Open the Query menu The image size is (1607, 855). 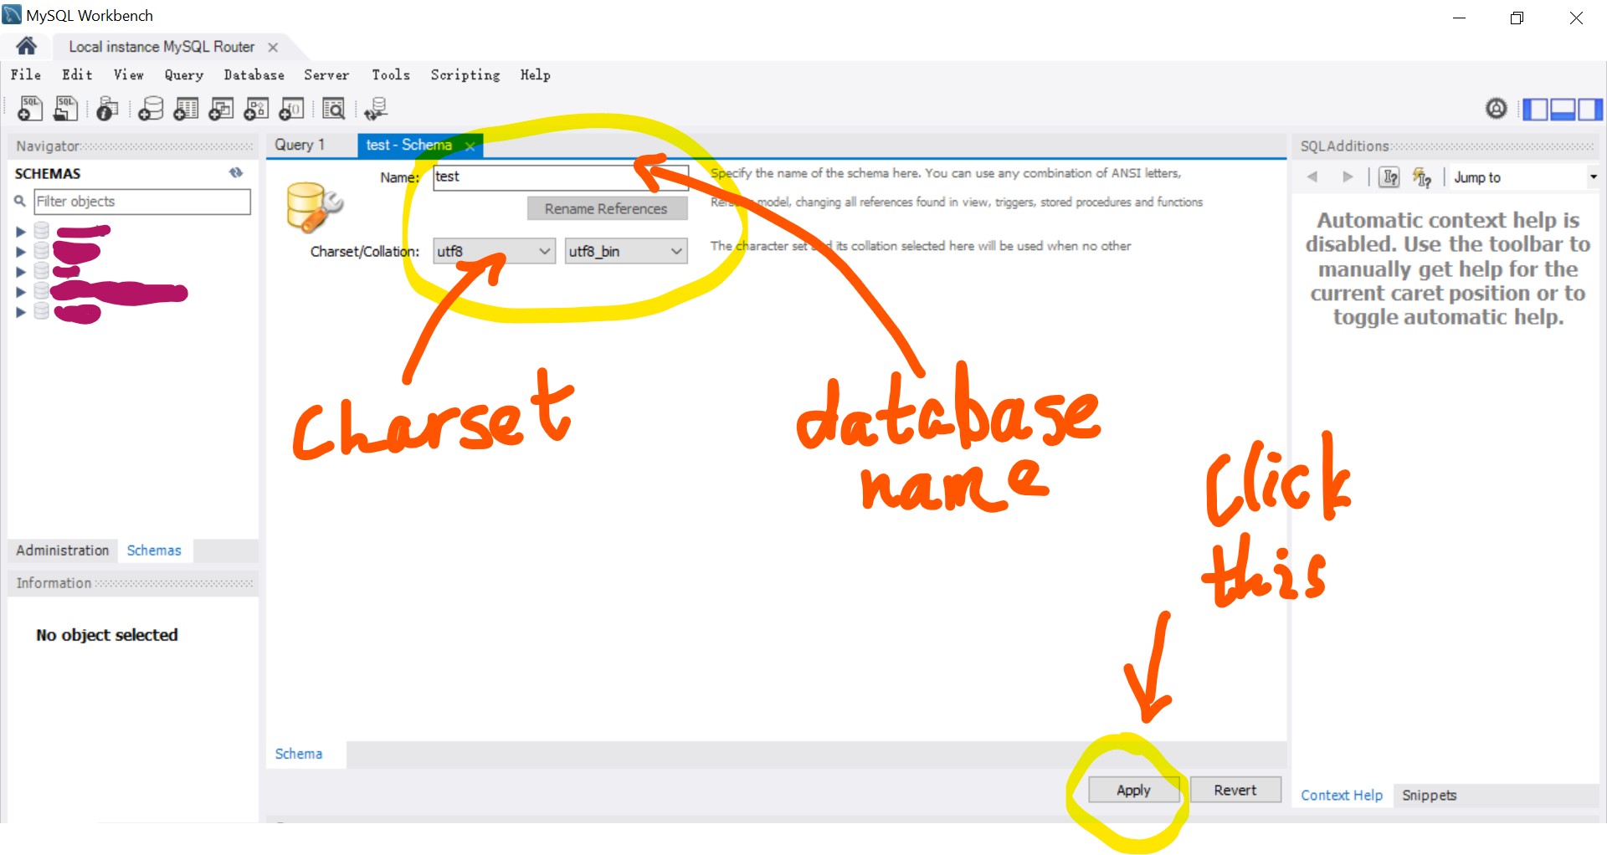click(184, 74)
